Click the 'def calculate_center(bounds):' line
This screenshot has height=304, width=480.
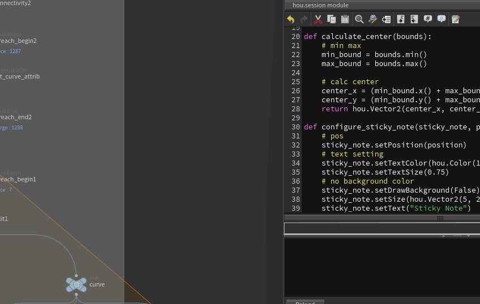coord(367,37)
